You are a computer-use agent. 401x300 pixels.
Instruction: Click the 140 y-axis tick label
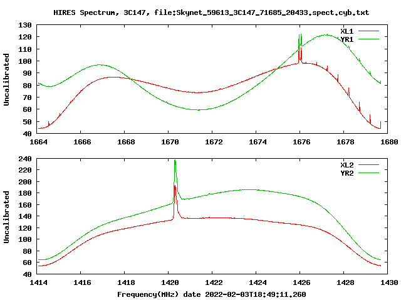point(25,216)
